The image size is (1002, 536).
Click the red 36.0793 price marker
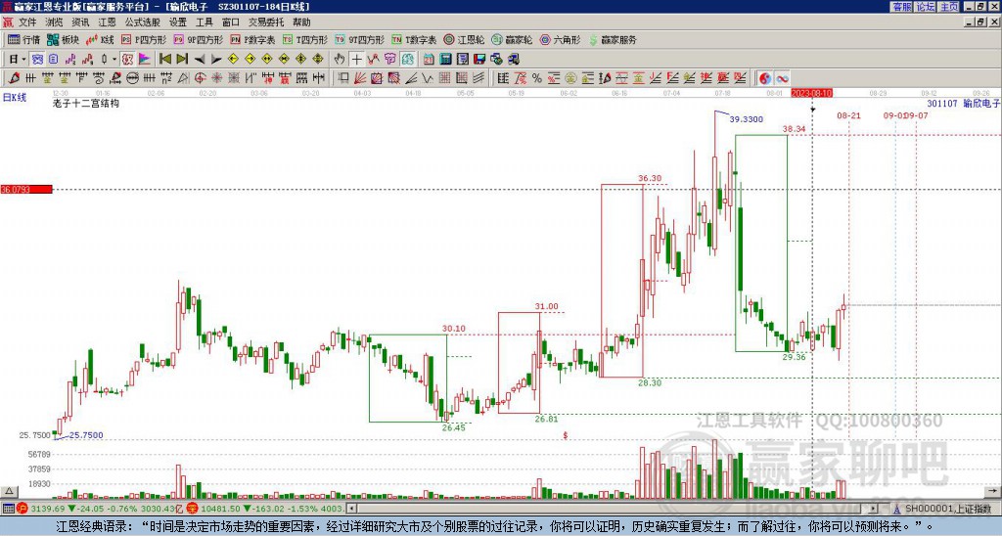coord(26,189)
